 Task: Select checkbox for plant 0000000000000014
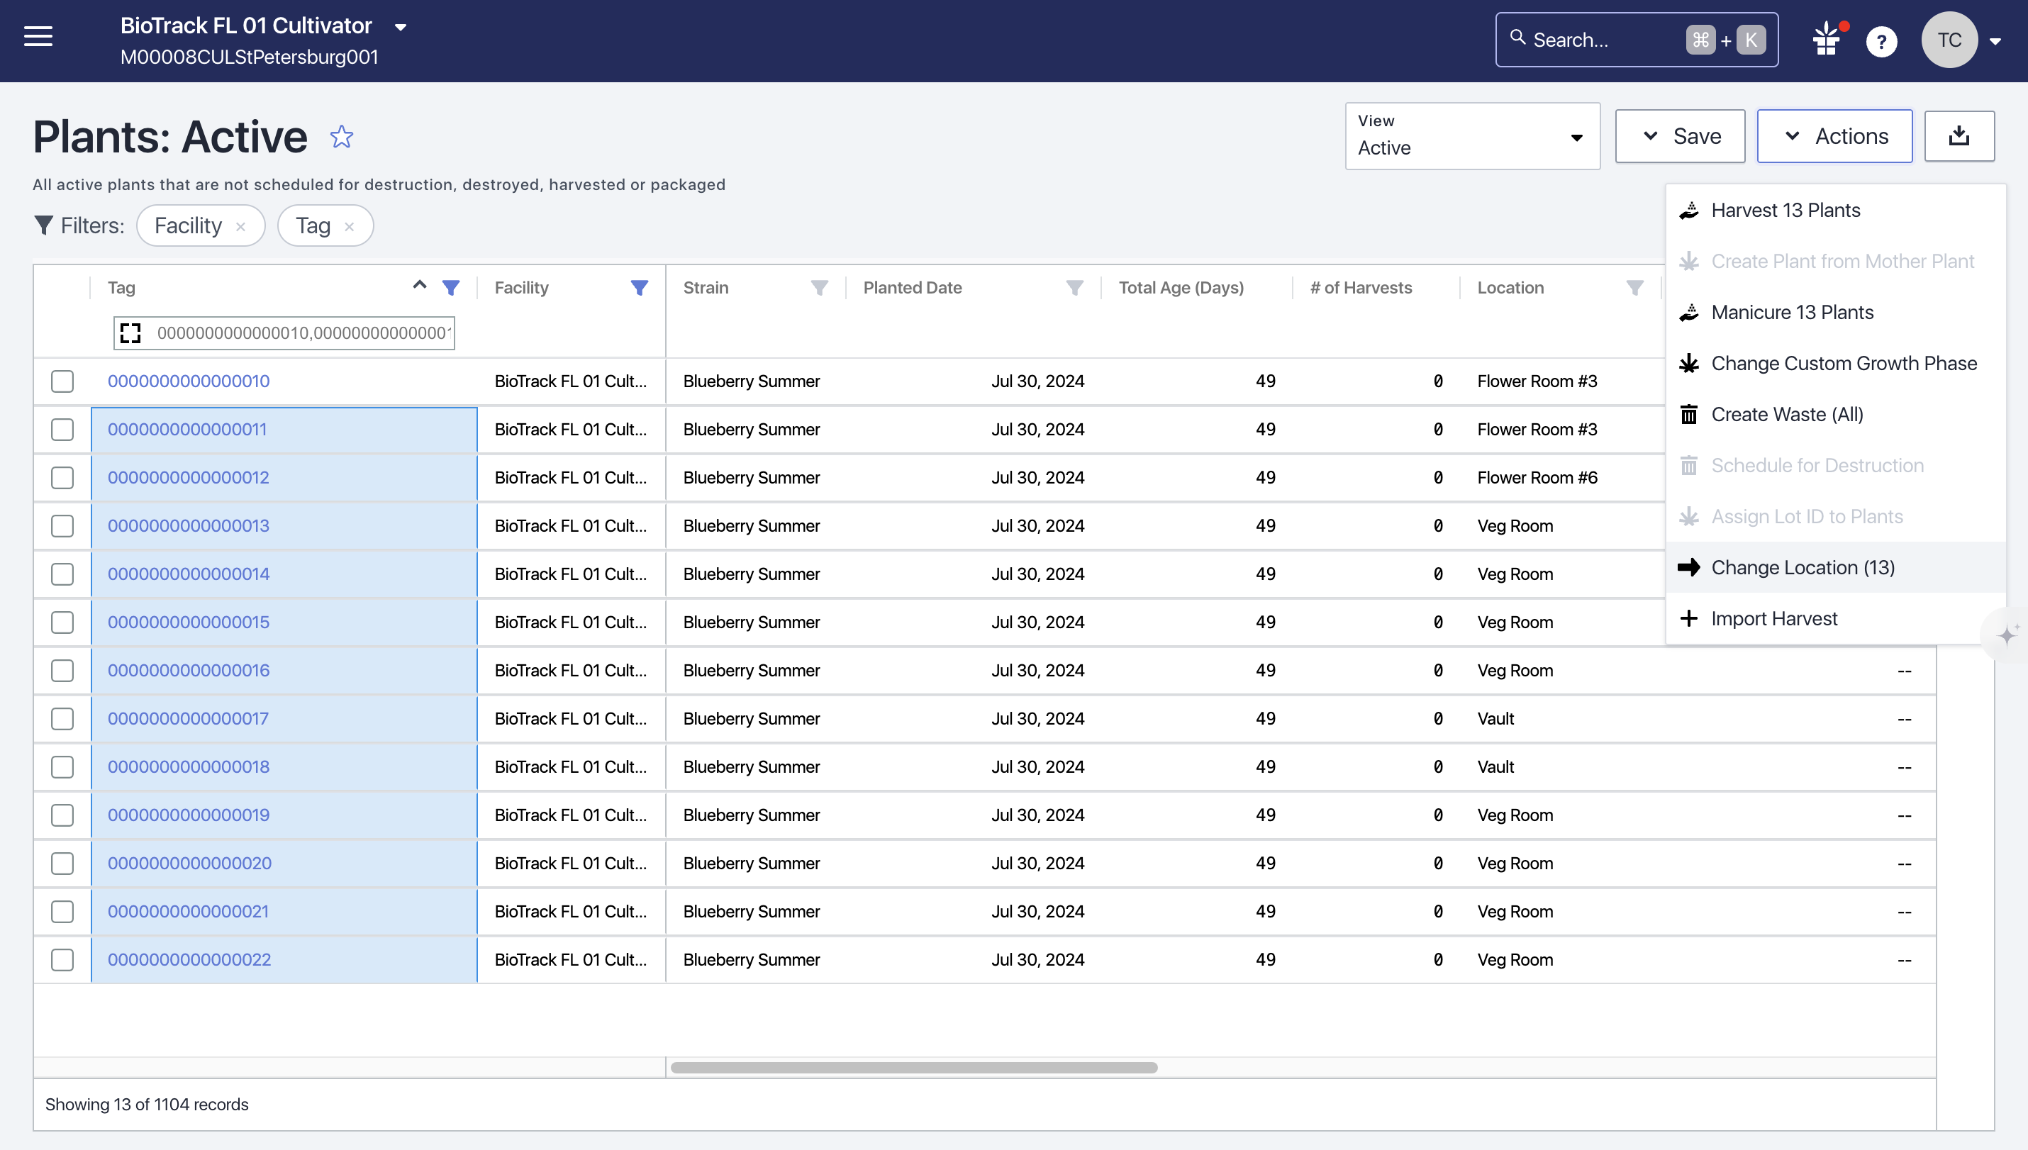[62, 574]
